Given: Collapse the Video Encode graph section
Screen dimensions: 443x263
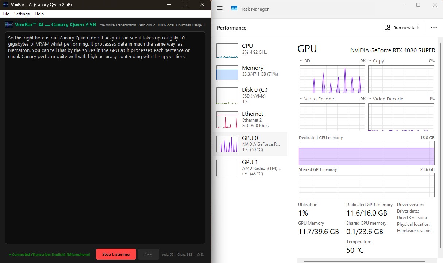Looking at the screenshot, I should pyautogui.click(x=301, y=99).
